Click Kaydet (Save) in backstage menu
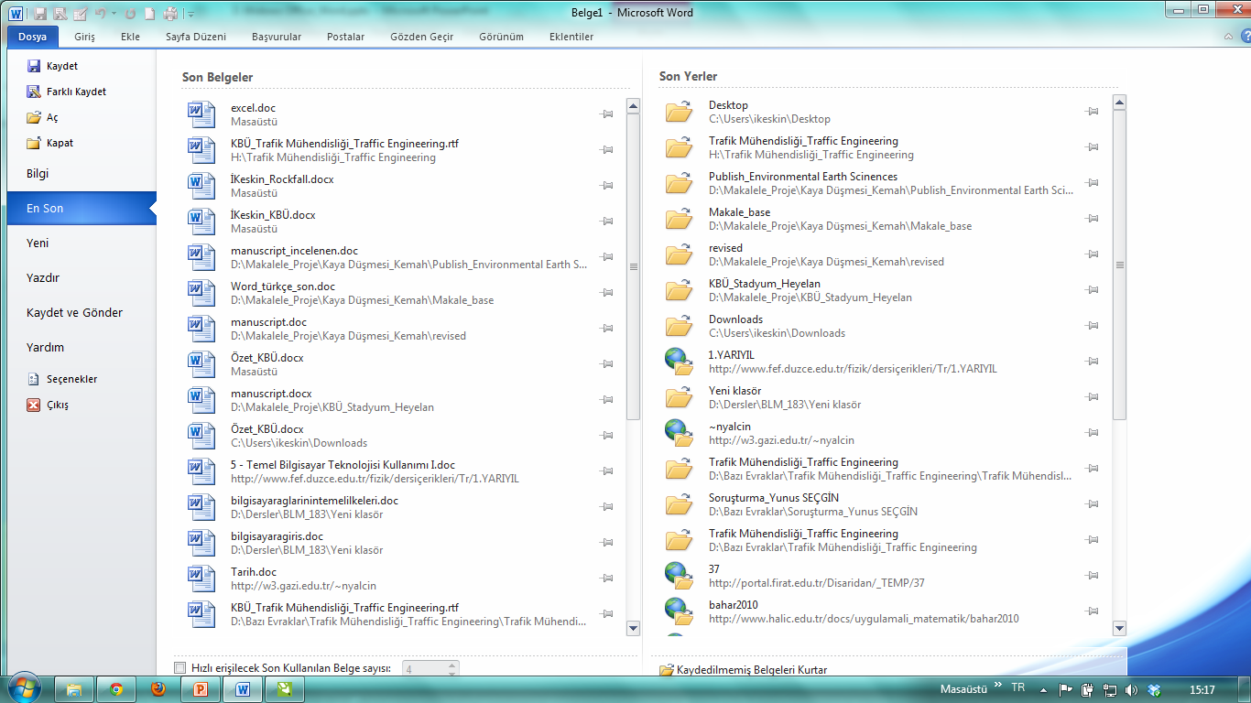Screen dimensions: 1251x703 (x=53, y=66)
